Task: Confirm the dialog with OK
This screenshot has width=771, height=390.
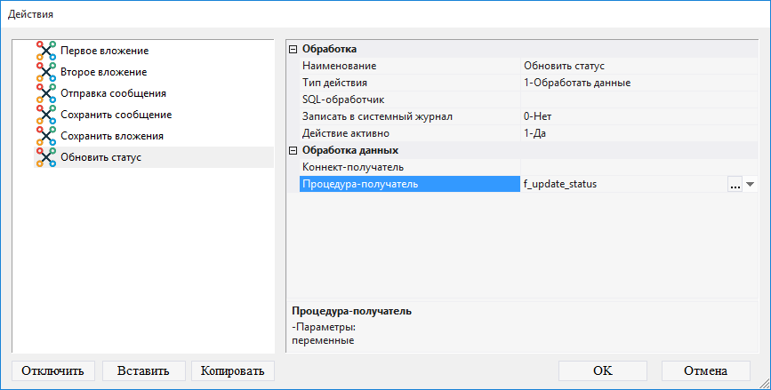Action: pos(602,370)
